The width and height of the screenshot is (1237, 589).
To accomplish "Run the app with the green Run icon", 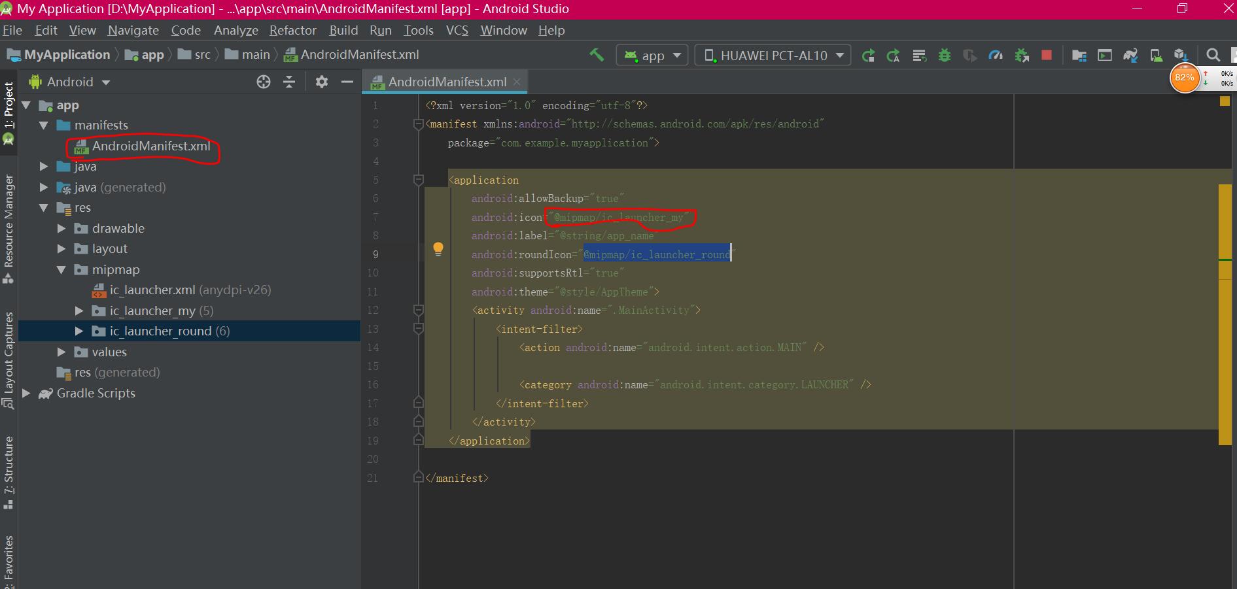I will point(868,56).
